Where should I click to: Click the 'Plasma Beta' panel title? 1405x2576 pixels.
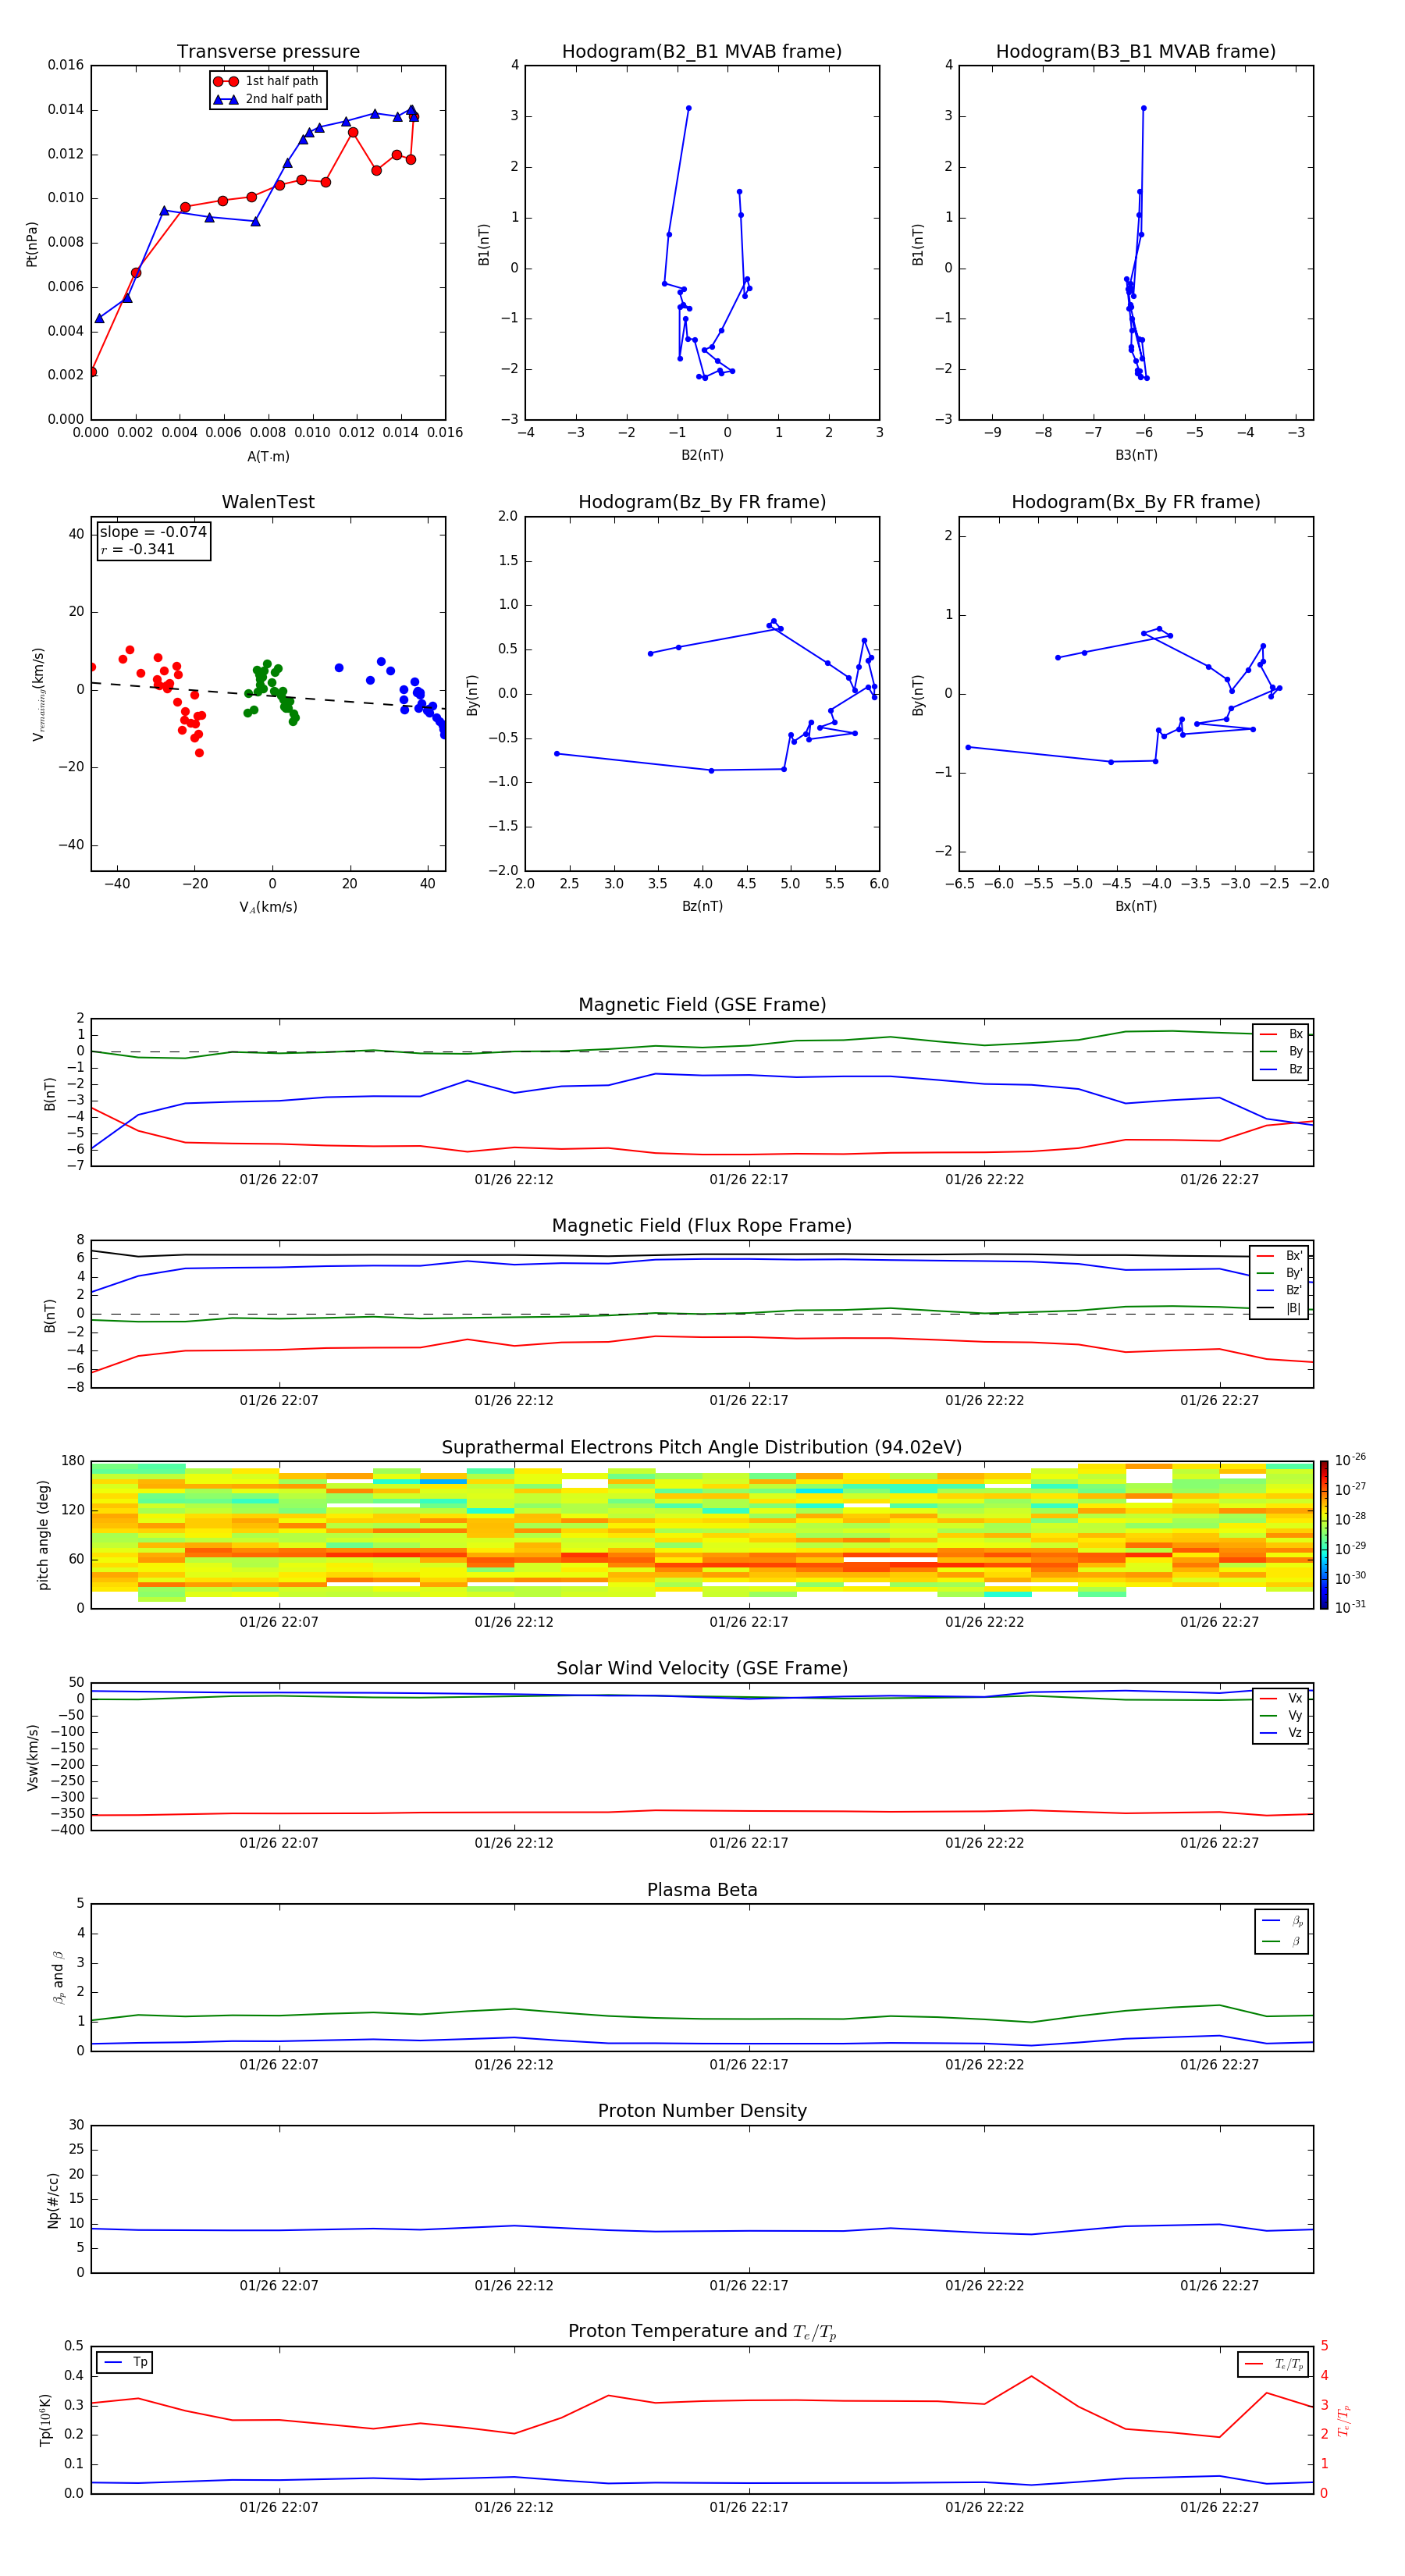pyautogui.click(x=702, y=1890)
